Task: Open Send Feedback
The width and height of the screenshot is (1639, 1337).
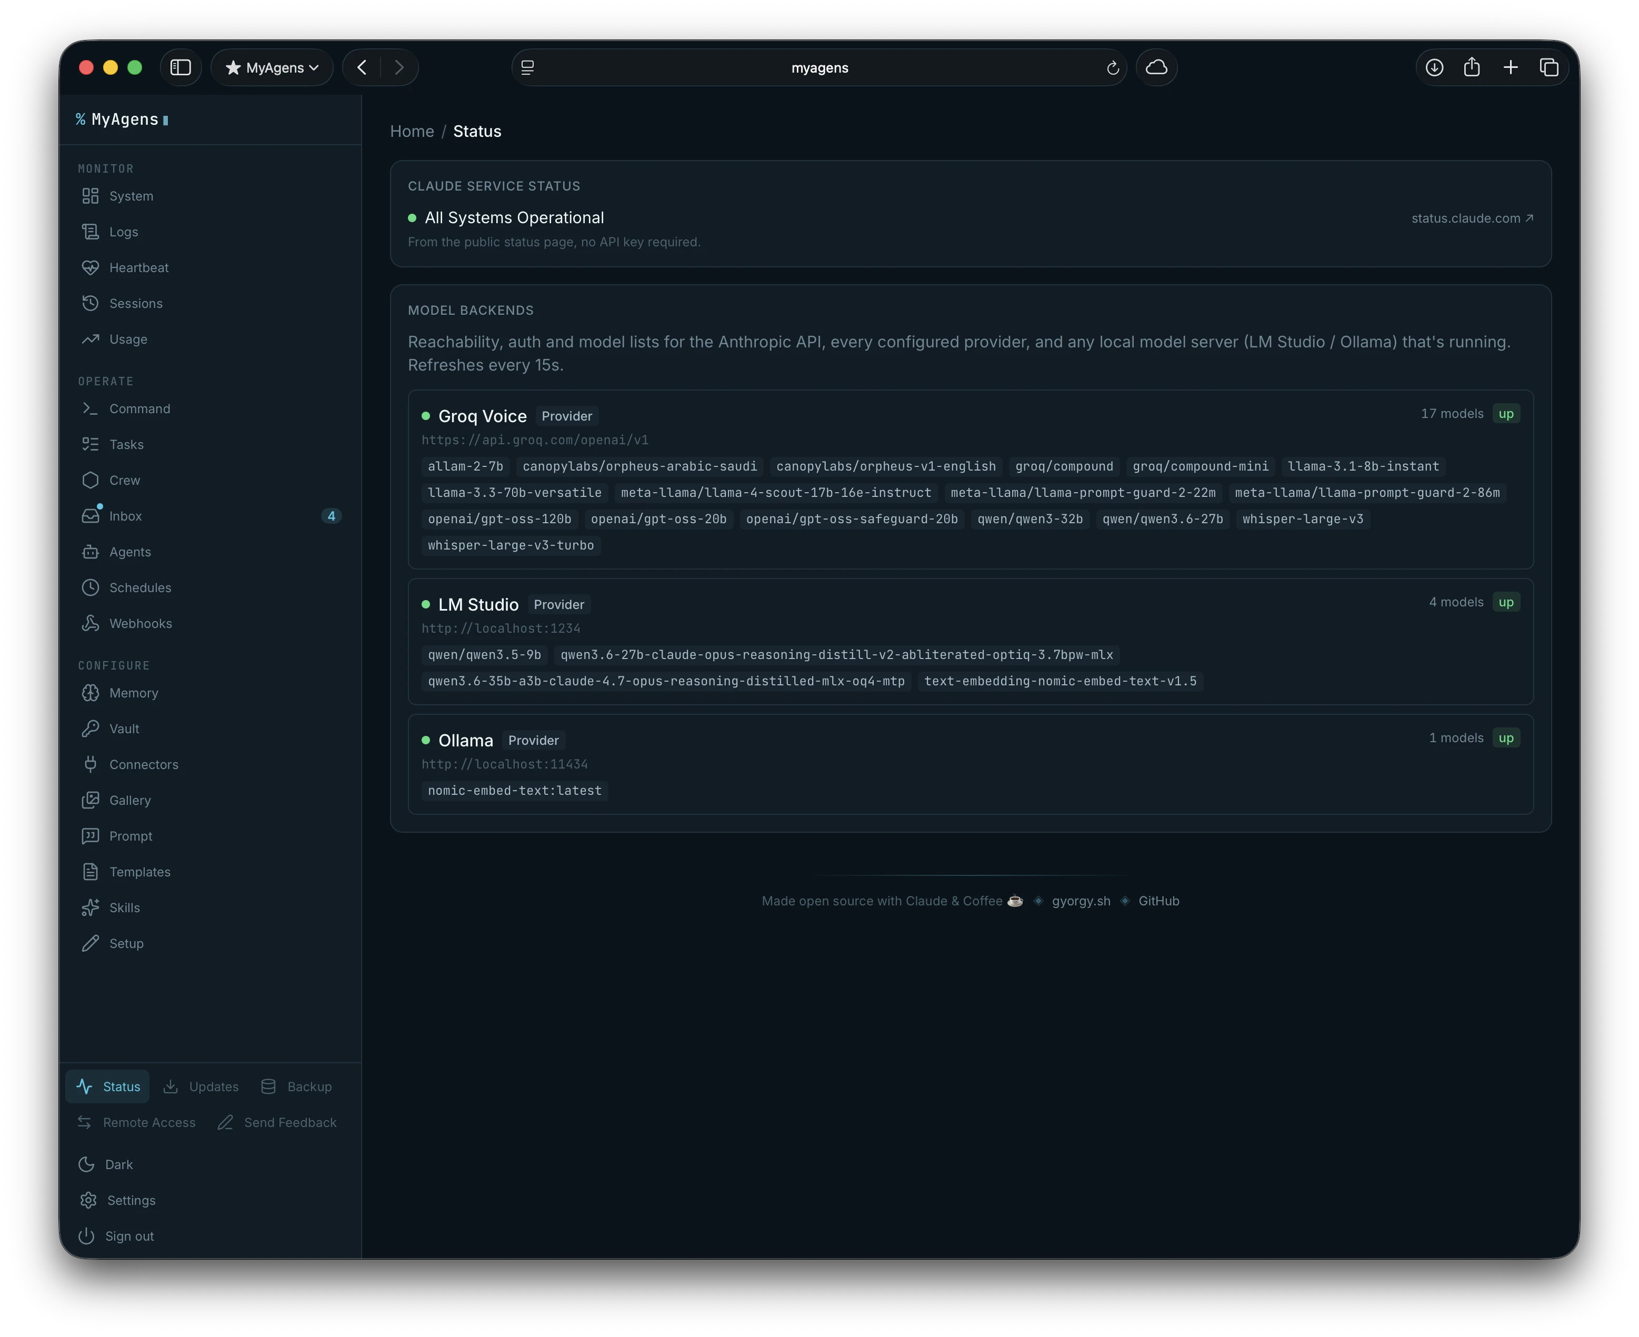Action: [x=277, y=1123]
